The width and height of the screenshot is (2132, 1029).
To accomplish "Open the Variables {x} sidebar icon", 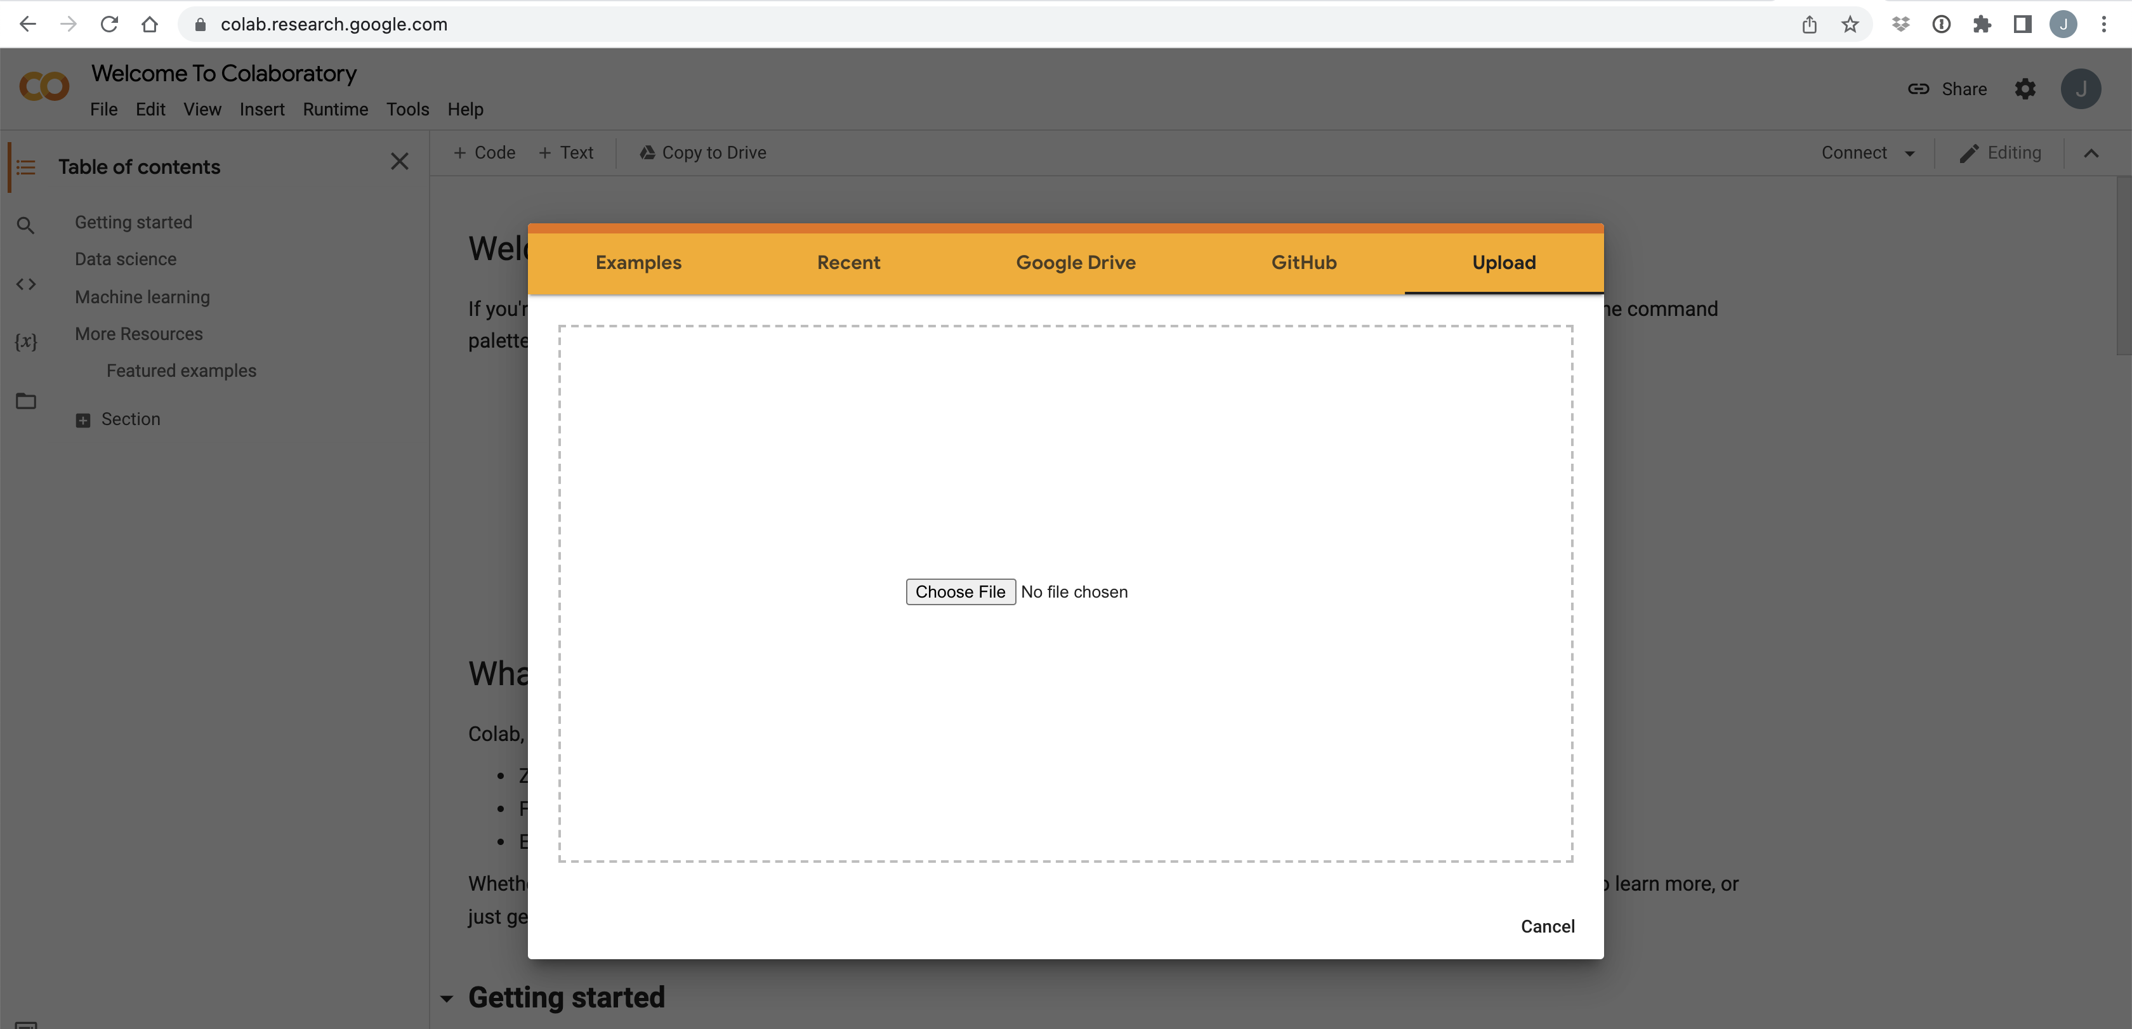I will pyautogui.click(x=25, y=341).
